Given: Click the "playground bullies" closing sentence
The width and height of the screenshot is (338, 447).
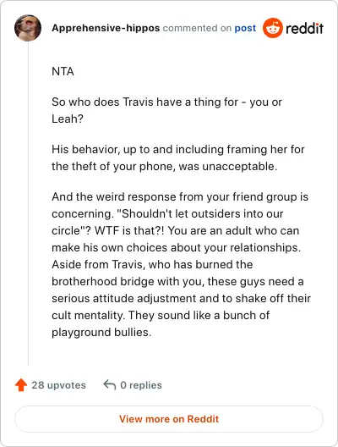Looking at the screenshot, I should [161, 323].
